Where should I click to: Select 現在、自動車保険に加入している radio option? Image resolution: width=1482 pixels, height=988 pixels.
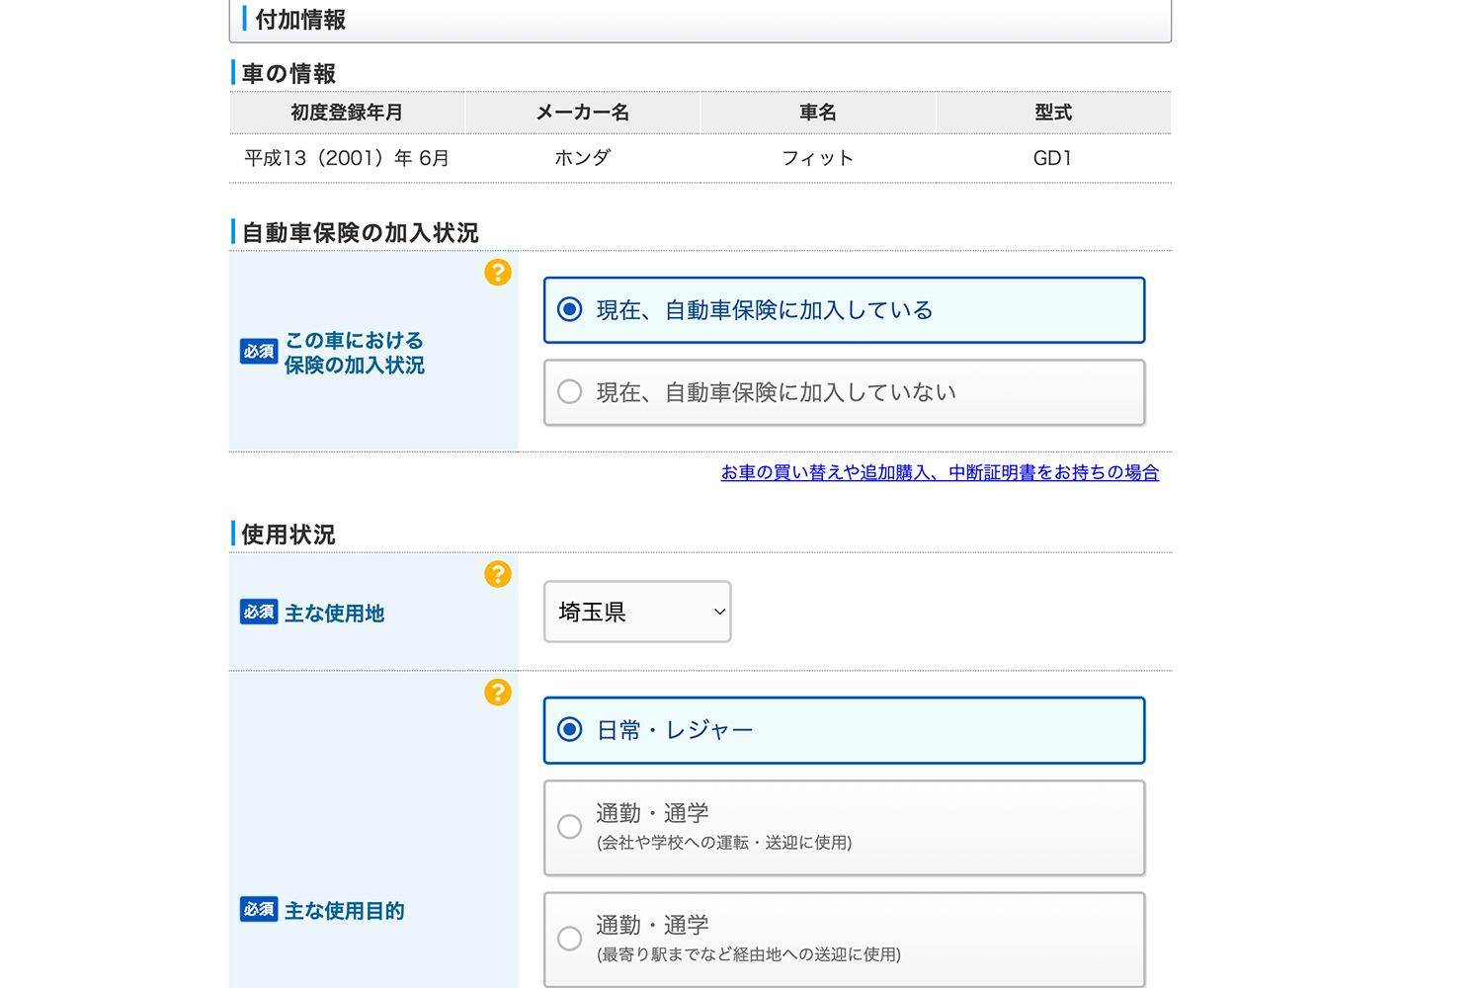coord(844,310)
